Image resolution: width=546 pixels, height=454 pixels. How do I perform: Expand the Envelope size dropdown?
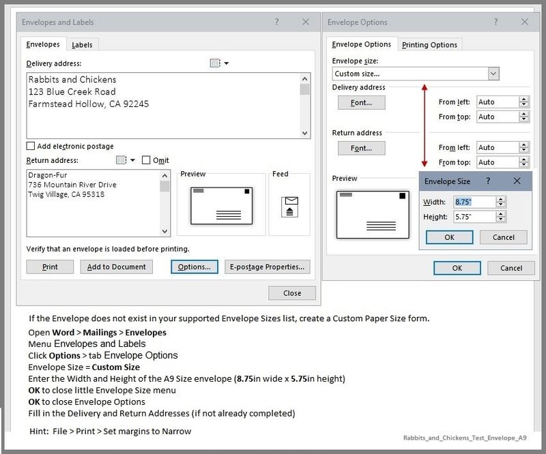pyautogui.click(x=493, y=74)
